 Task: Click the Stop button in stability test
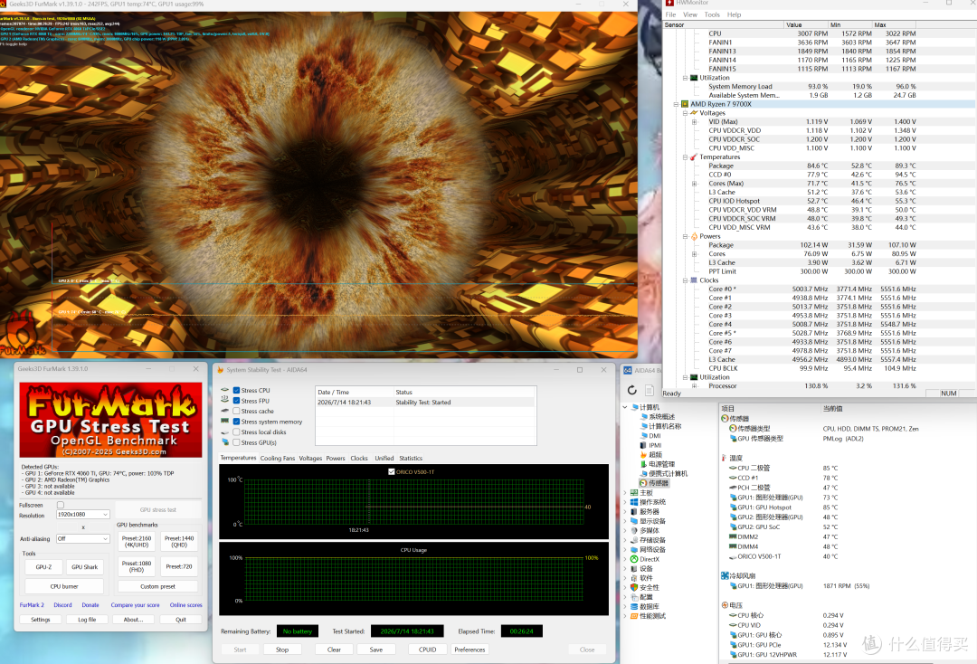click(282, 650)
